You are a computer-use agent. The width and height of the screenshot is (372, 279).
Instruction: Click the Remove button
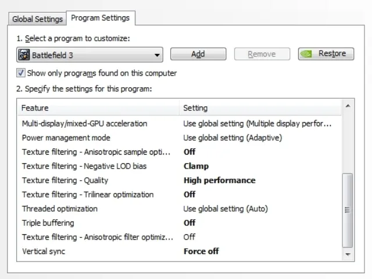pos(262,54)
